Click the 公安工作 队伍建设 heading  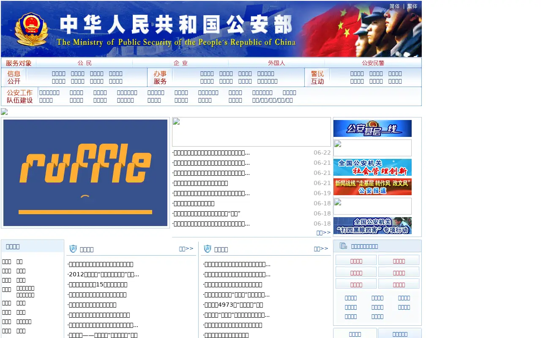point(20,96)
